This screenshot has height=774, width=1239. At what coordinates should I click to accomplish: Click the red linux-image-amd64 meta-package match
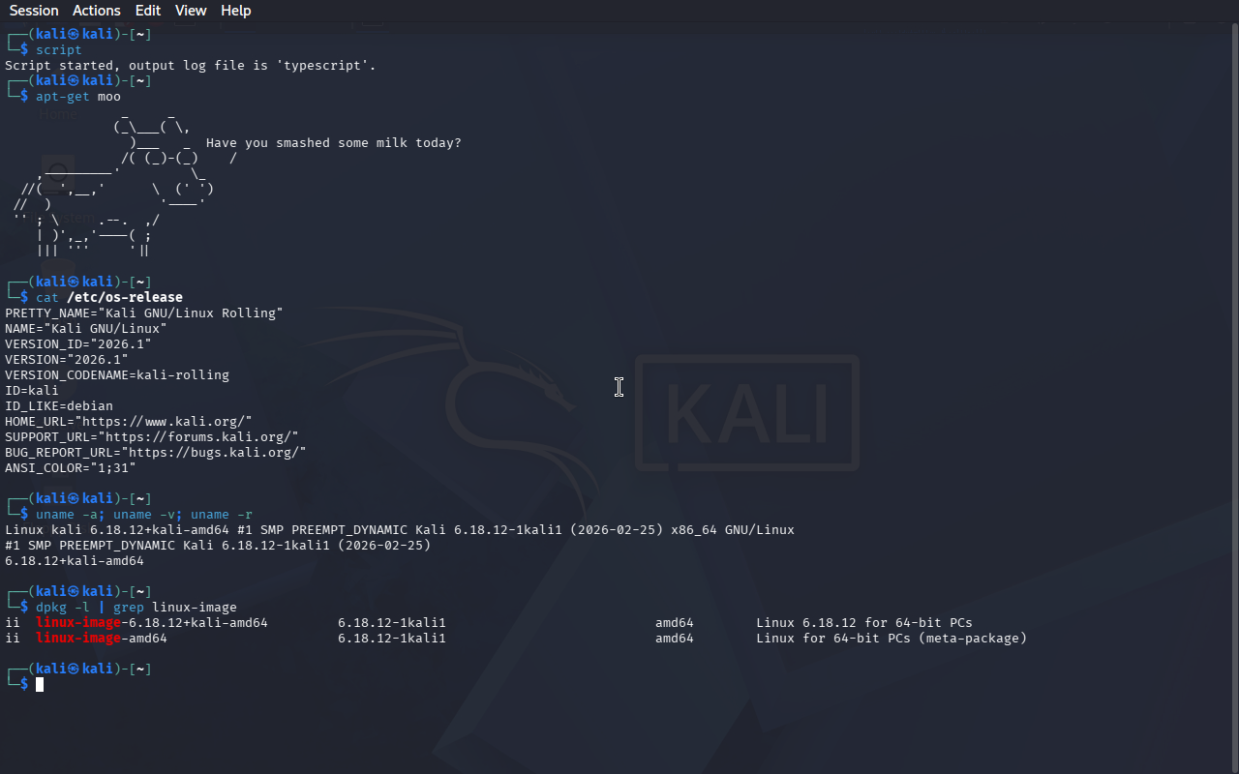pyautogui.click(x=102, y=639)
